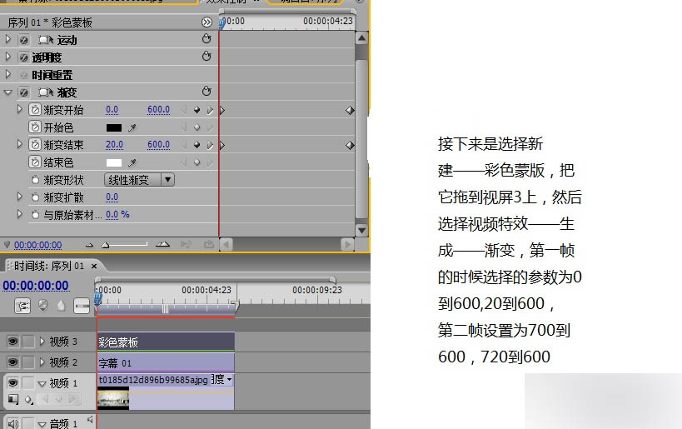Toggle the Snap button in timeline
This screenshot has width=682, height=429.
(22, 306)
